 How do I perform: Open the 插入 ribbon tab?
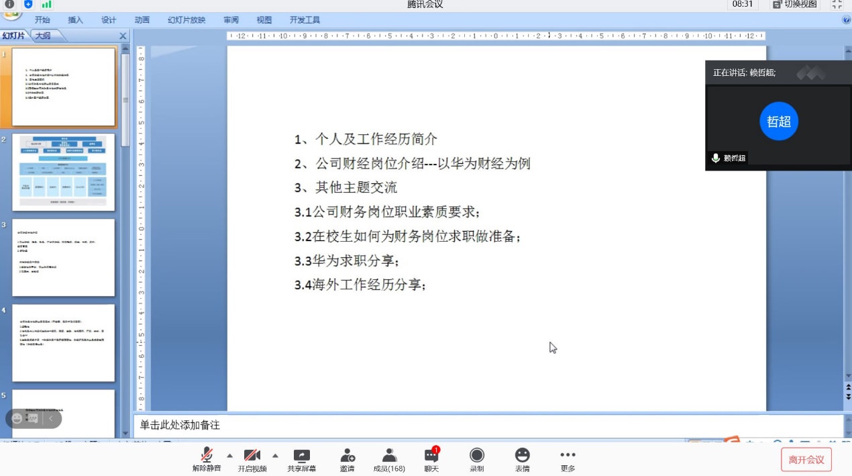pyautogui.click(x=76, y=20)
